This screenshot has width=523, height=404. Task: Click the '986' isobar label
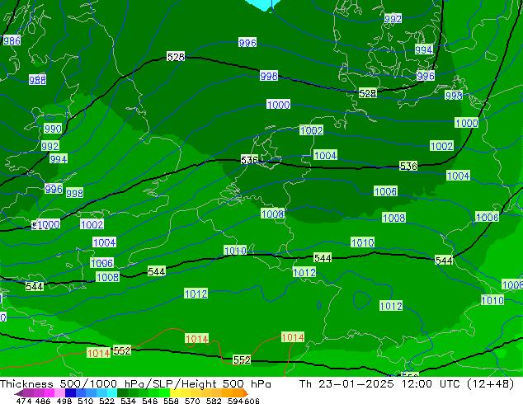point(12,40)
